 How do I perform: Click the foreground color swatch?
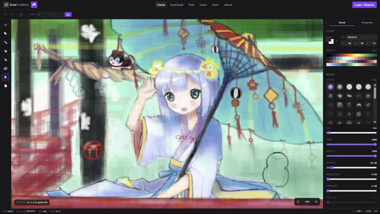click(x=328, y=39)
